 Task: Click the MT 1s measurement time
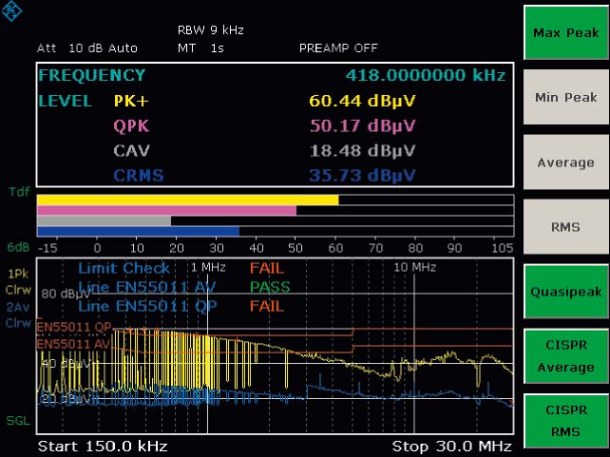(x=200, y=48)
